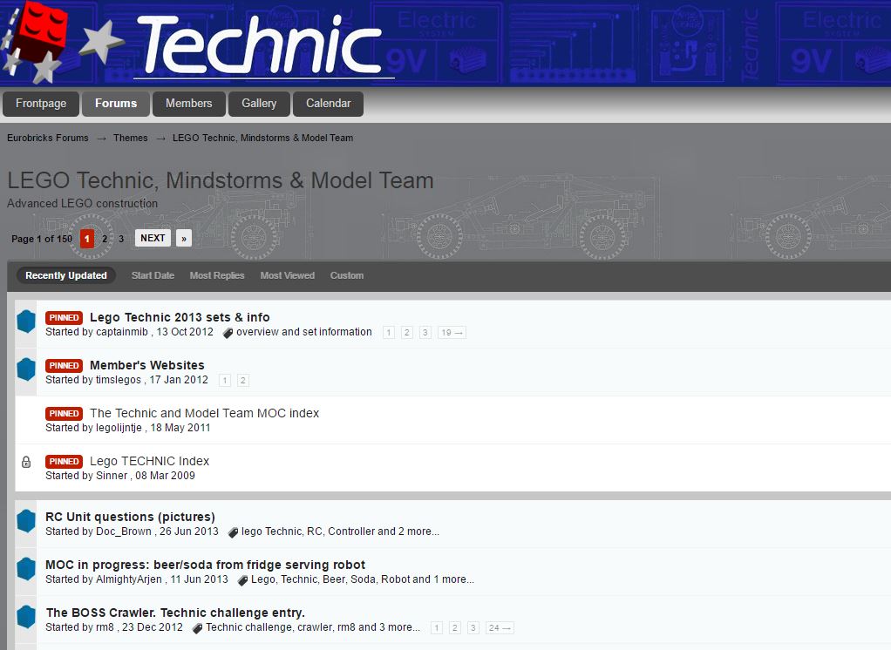Click the padlock icon beside Lego TECHNIC Index
This screenshot has width=891, height=650.
[26, 462]
